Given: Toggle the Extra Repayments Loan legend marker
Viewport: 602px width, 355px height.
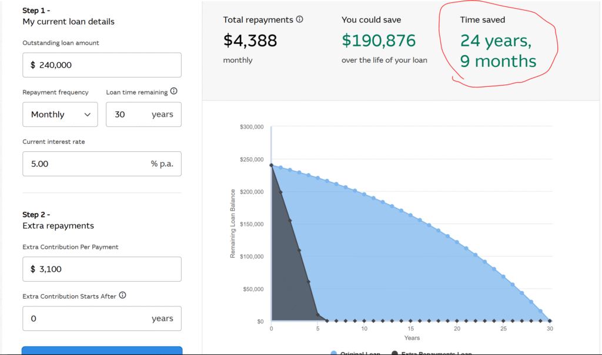Looking at the screenshot, I should 394,353.
